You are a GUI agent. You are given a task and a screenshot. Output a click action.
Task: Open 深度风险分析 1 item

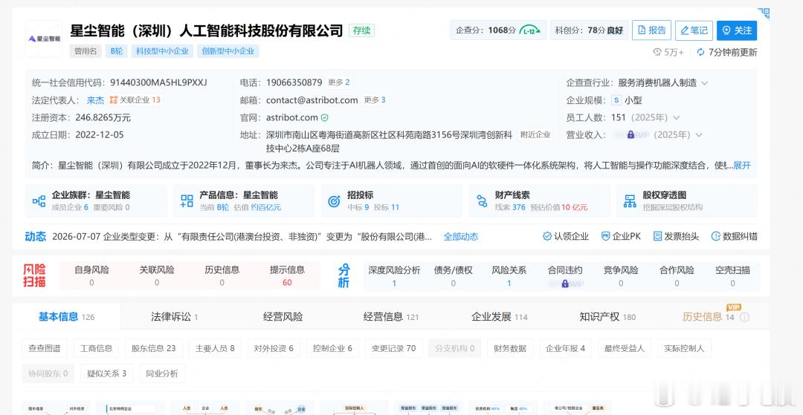(394, 276)
